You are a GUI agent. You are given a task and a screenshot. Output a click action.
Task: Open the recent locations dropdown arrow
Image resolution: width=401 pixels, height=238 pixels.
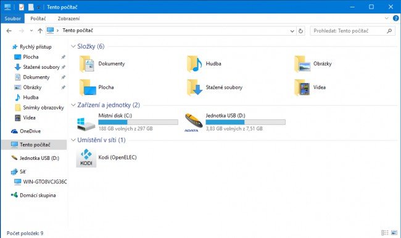[x=31, y=31]
